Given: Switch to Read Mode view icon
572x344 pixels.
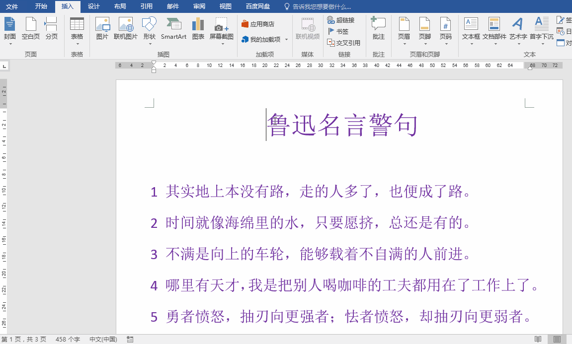Looking at the screenshot, I should [x=538, y=339].
